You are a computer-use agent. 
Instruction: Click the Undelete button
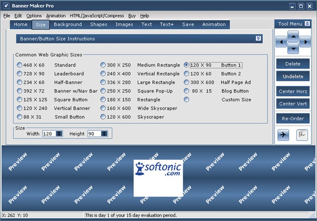293,76
